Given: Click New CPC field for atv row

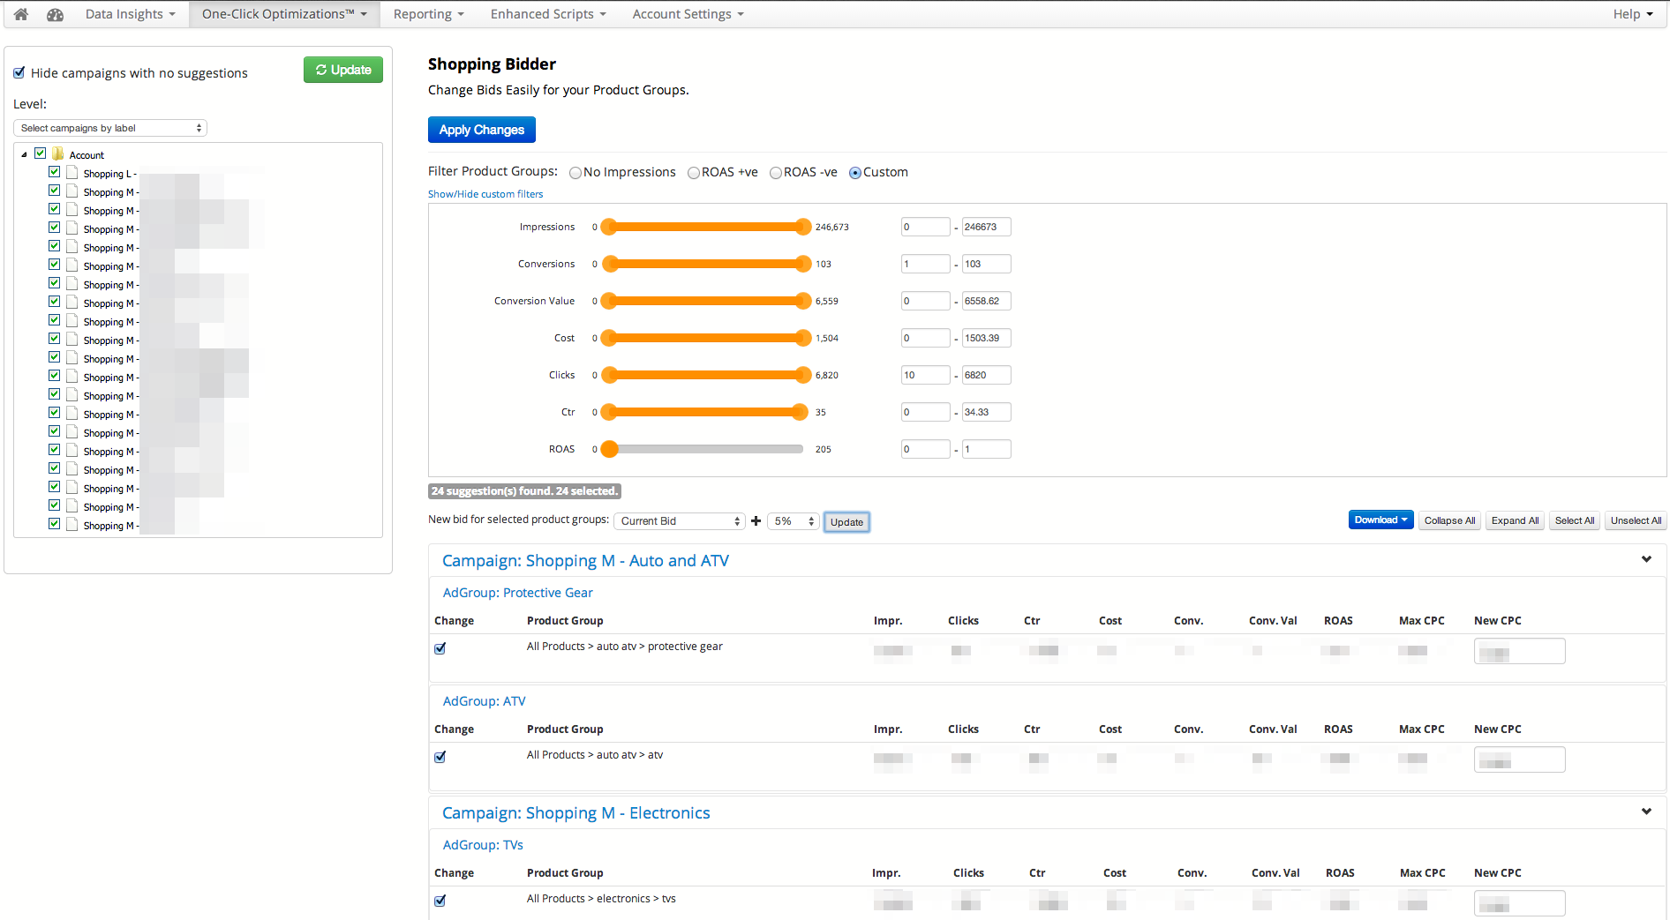Looking at the screenshot, I should (x=1519, y=759).
